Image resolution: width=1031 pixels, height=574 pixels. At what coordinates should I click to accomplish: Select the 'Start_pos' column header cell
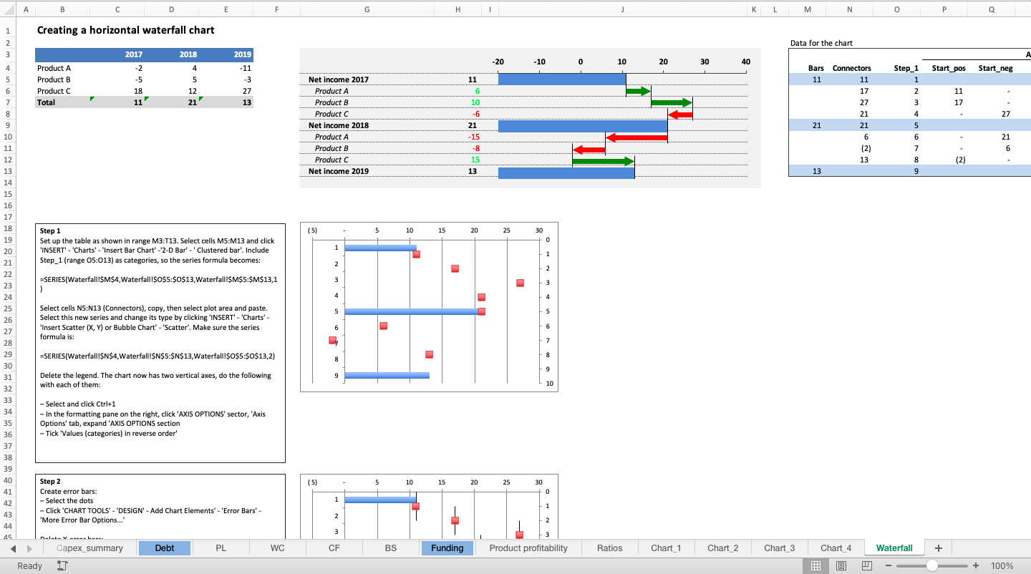coord(945,68)
